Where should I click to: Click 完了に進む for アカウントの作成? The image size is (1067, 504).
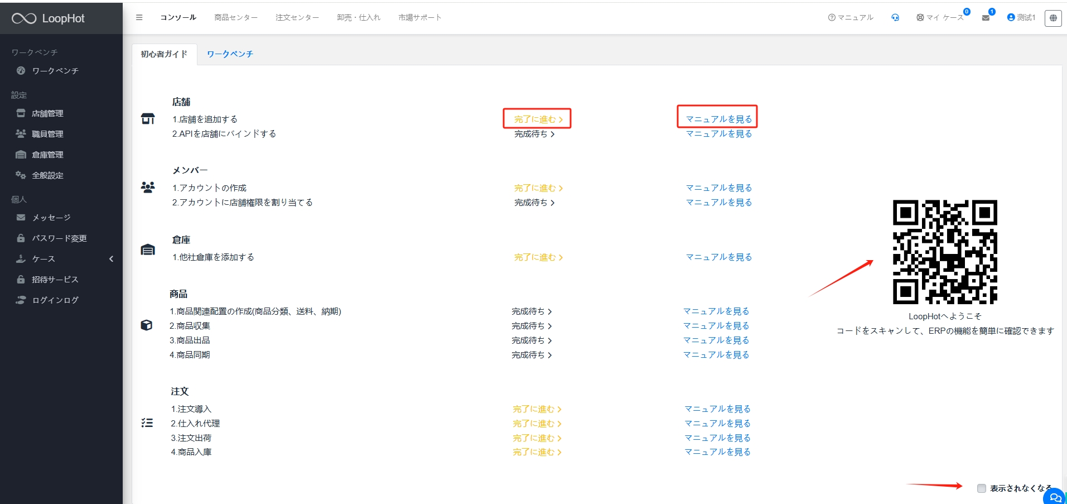coord(538,188)
